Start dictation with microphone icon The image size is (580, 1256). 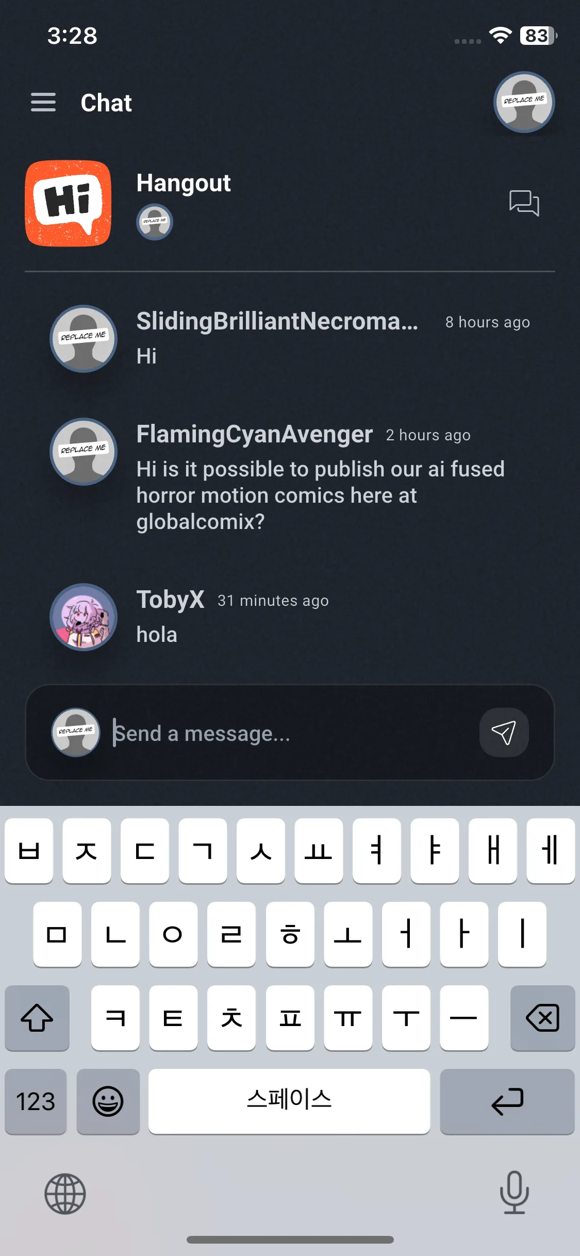515,1193
